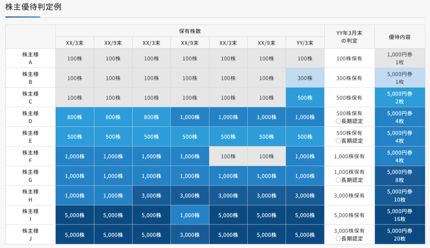Click the 5,000株保有 judgment cell
Image resolution: width=430 pixels, height=248 pixels.
point(349,215)
